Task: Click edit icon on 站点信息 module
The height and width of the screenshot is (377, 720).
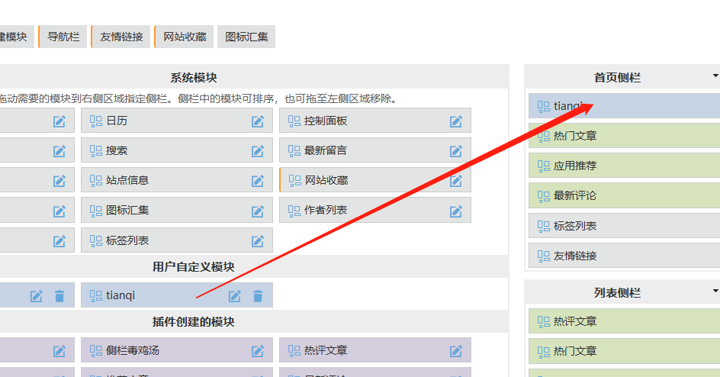Action: 258,181
